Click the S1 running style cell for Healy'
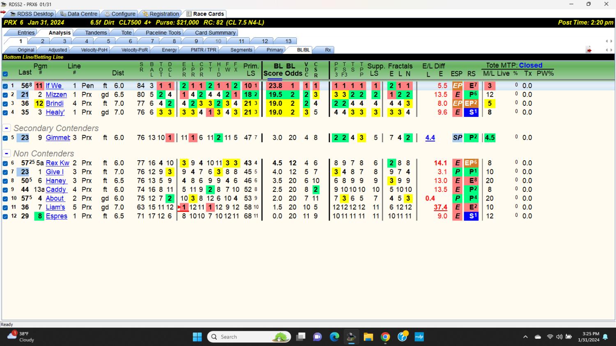The width and height of the screenshot is (616, 346). tap(471, 112)
